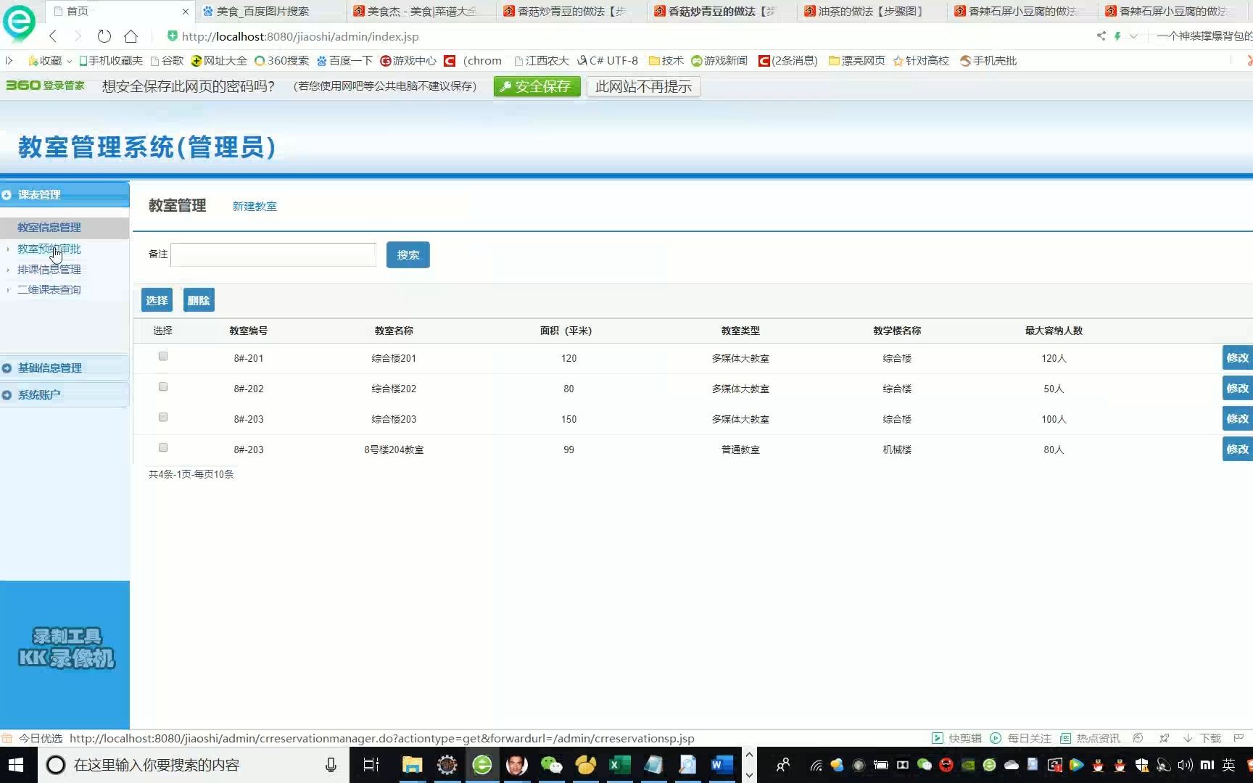This screenshot has height=783, width=1253.
Task: Select the checkbox for 综合楼202 row
Action: (162, 386)
